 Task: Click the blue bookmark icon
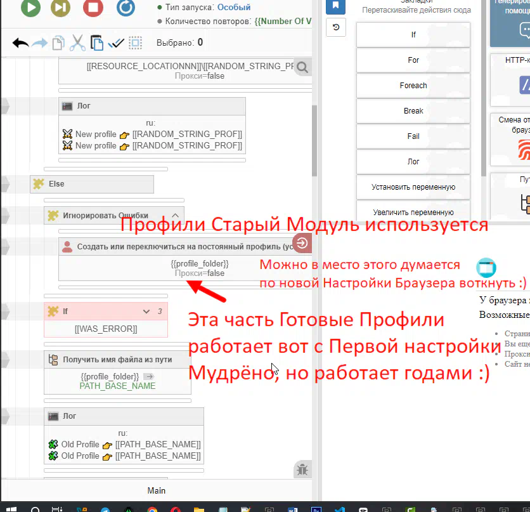point(335,6)
